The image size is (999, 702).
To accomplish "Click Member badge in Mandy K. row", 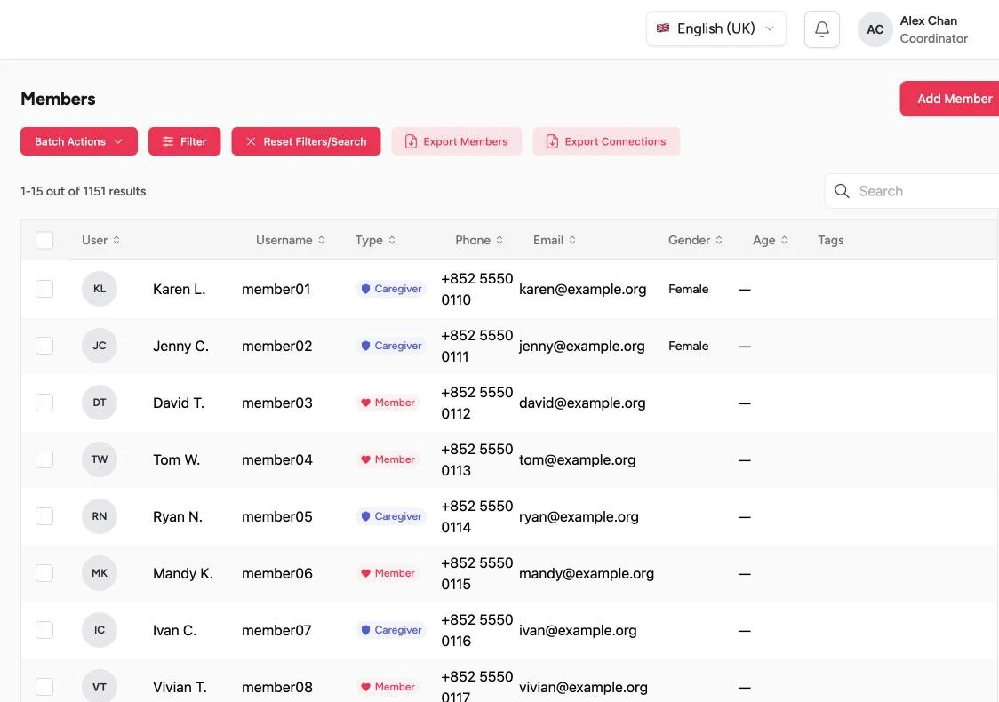I will (x=388, y=572).
